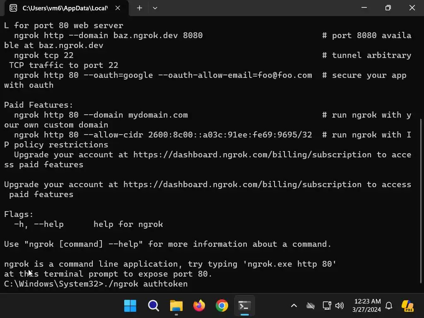
Task: Click 'ngrok http 80 --domain mydomain.com' text
Action: [x=101, y=115]
